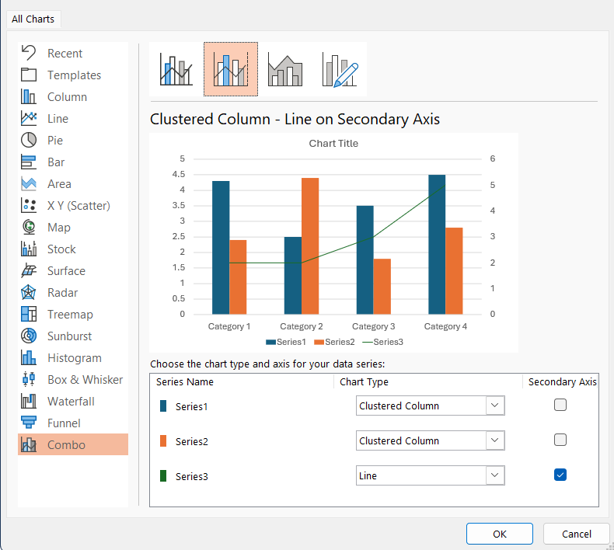Uncheck secondary axis for Series3
The width and height of the screenshot is (614, 550).
coord(560,475)
